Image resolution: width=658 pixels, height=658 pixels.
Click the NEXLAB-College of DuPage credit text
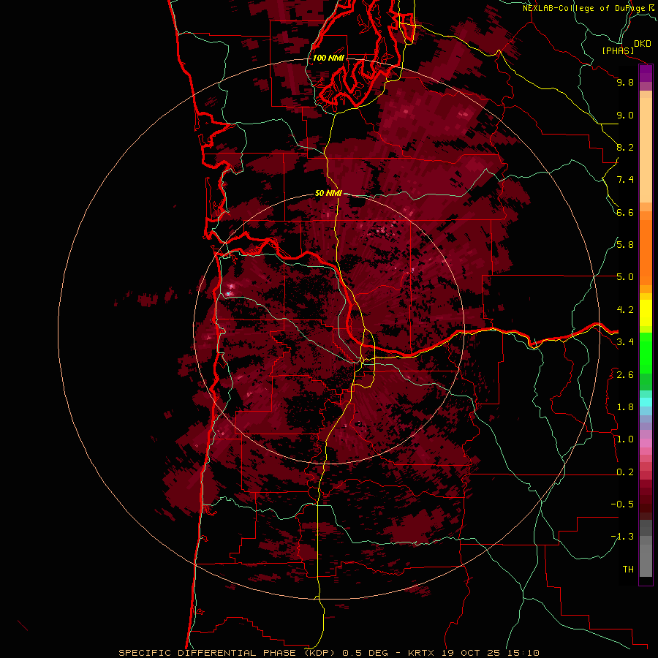tap(584, 8)
